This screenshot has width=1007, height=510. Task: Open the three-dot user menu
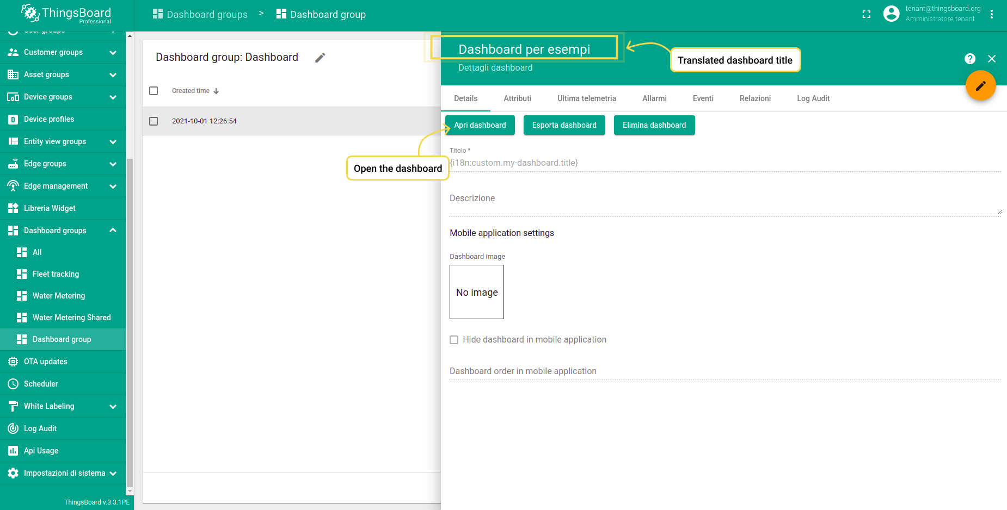tap(992, 15)
